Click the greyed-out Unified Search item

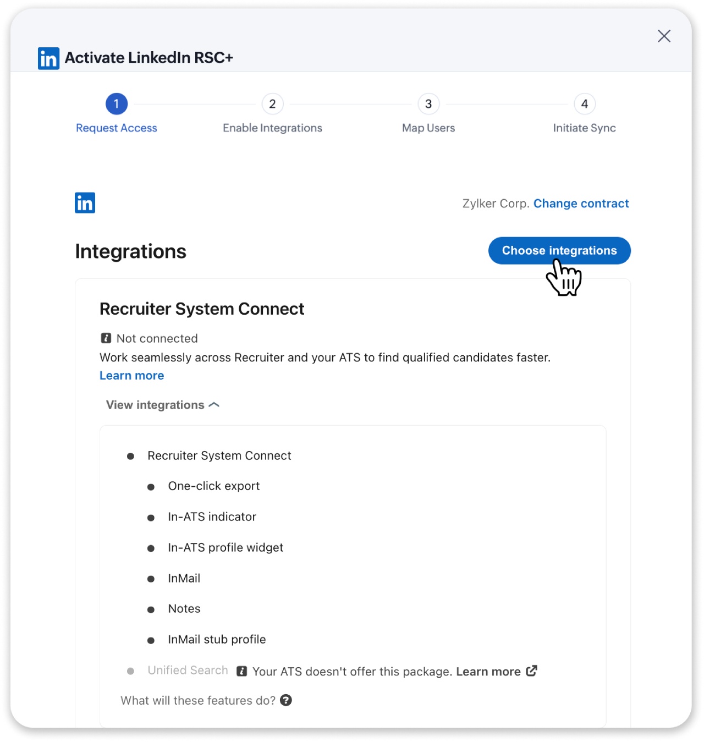pyautogui.click(x=188, y=670)
